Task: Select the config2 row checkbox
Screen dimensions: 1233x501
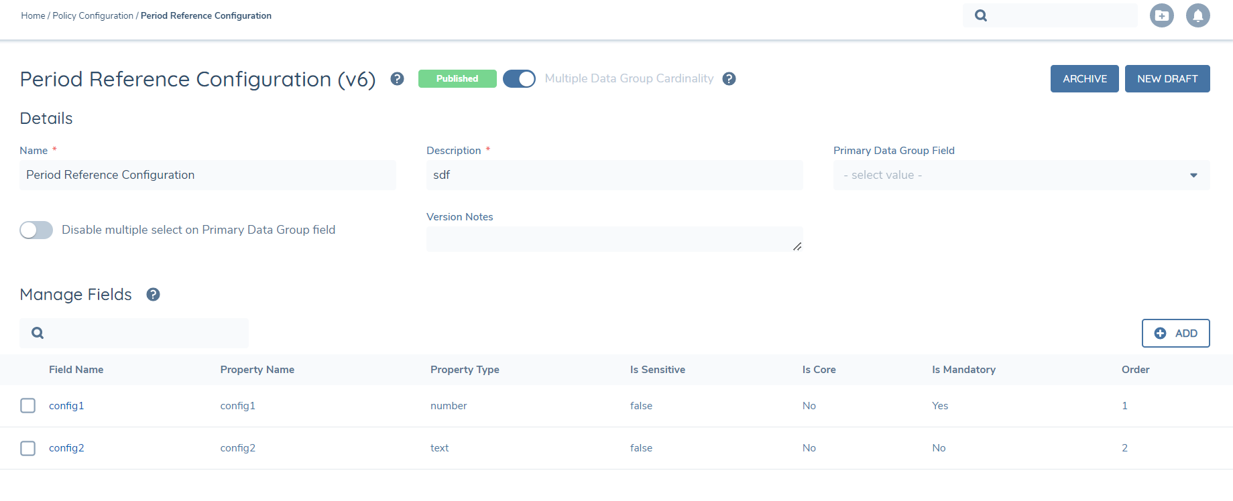Action: coord(28,448)
